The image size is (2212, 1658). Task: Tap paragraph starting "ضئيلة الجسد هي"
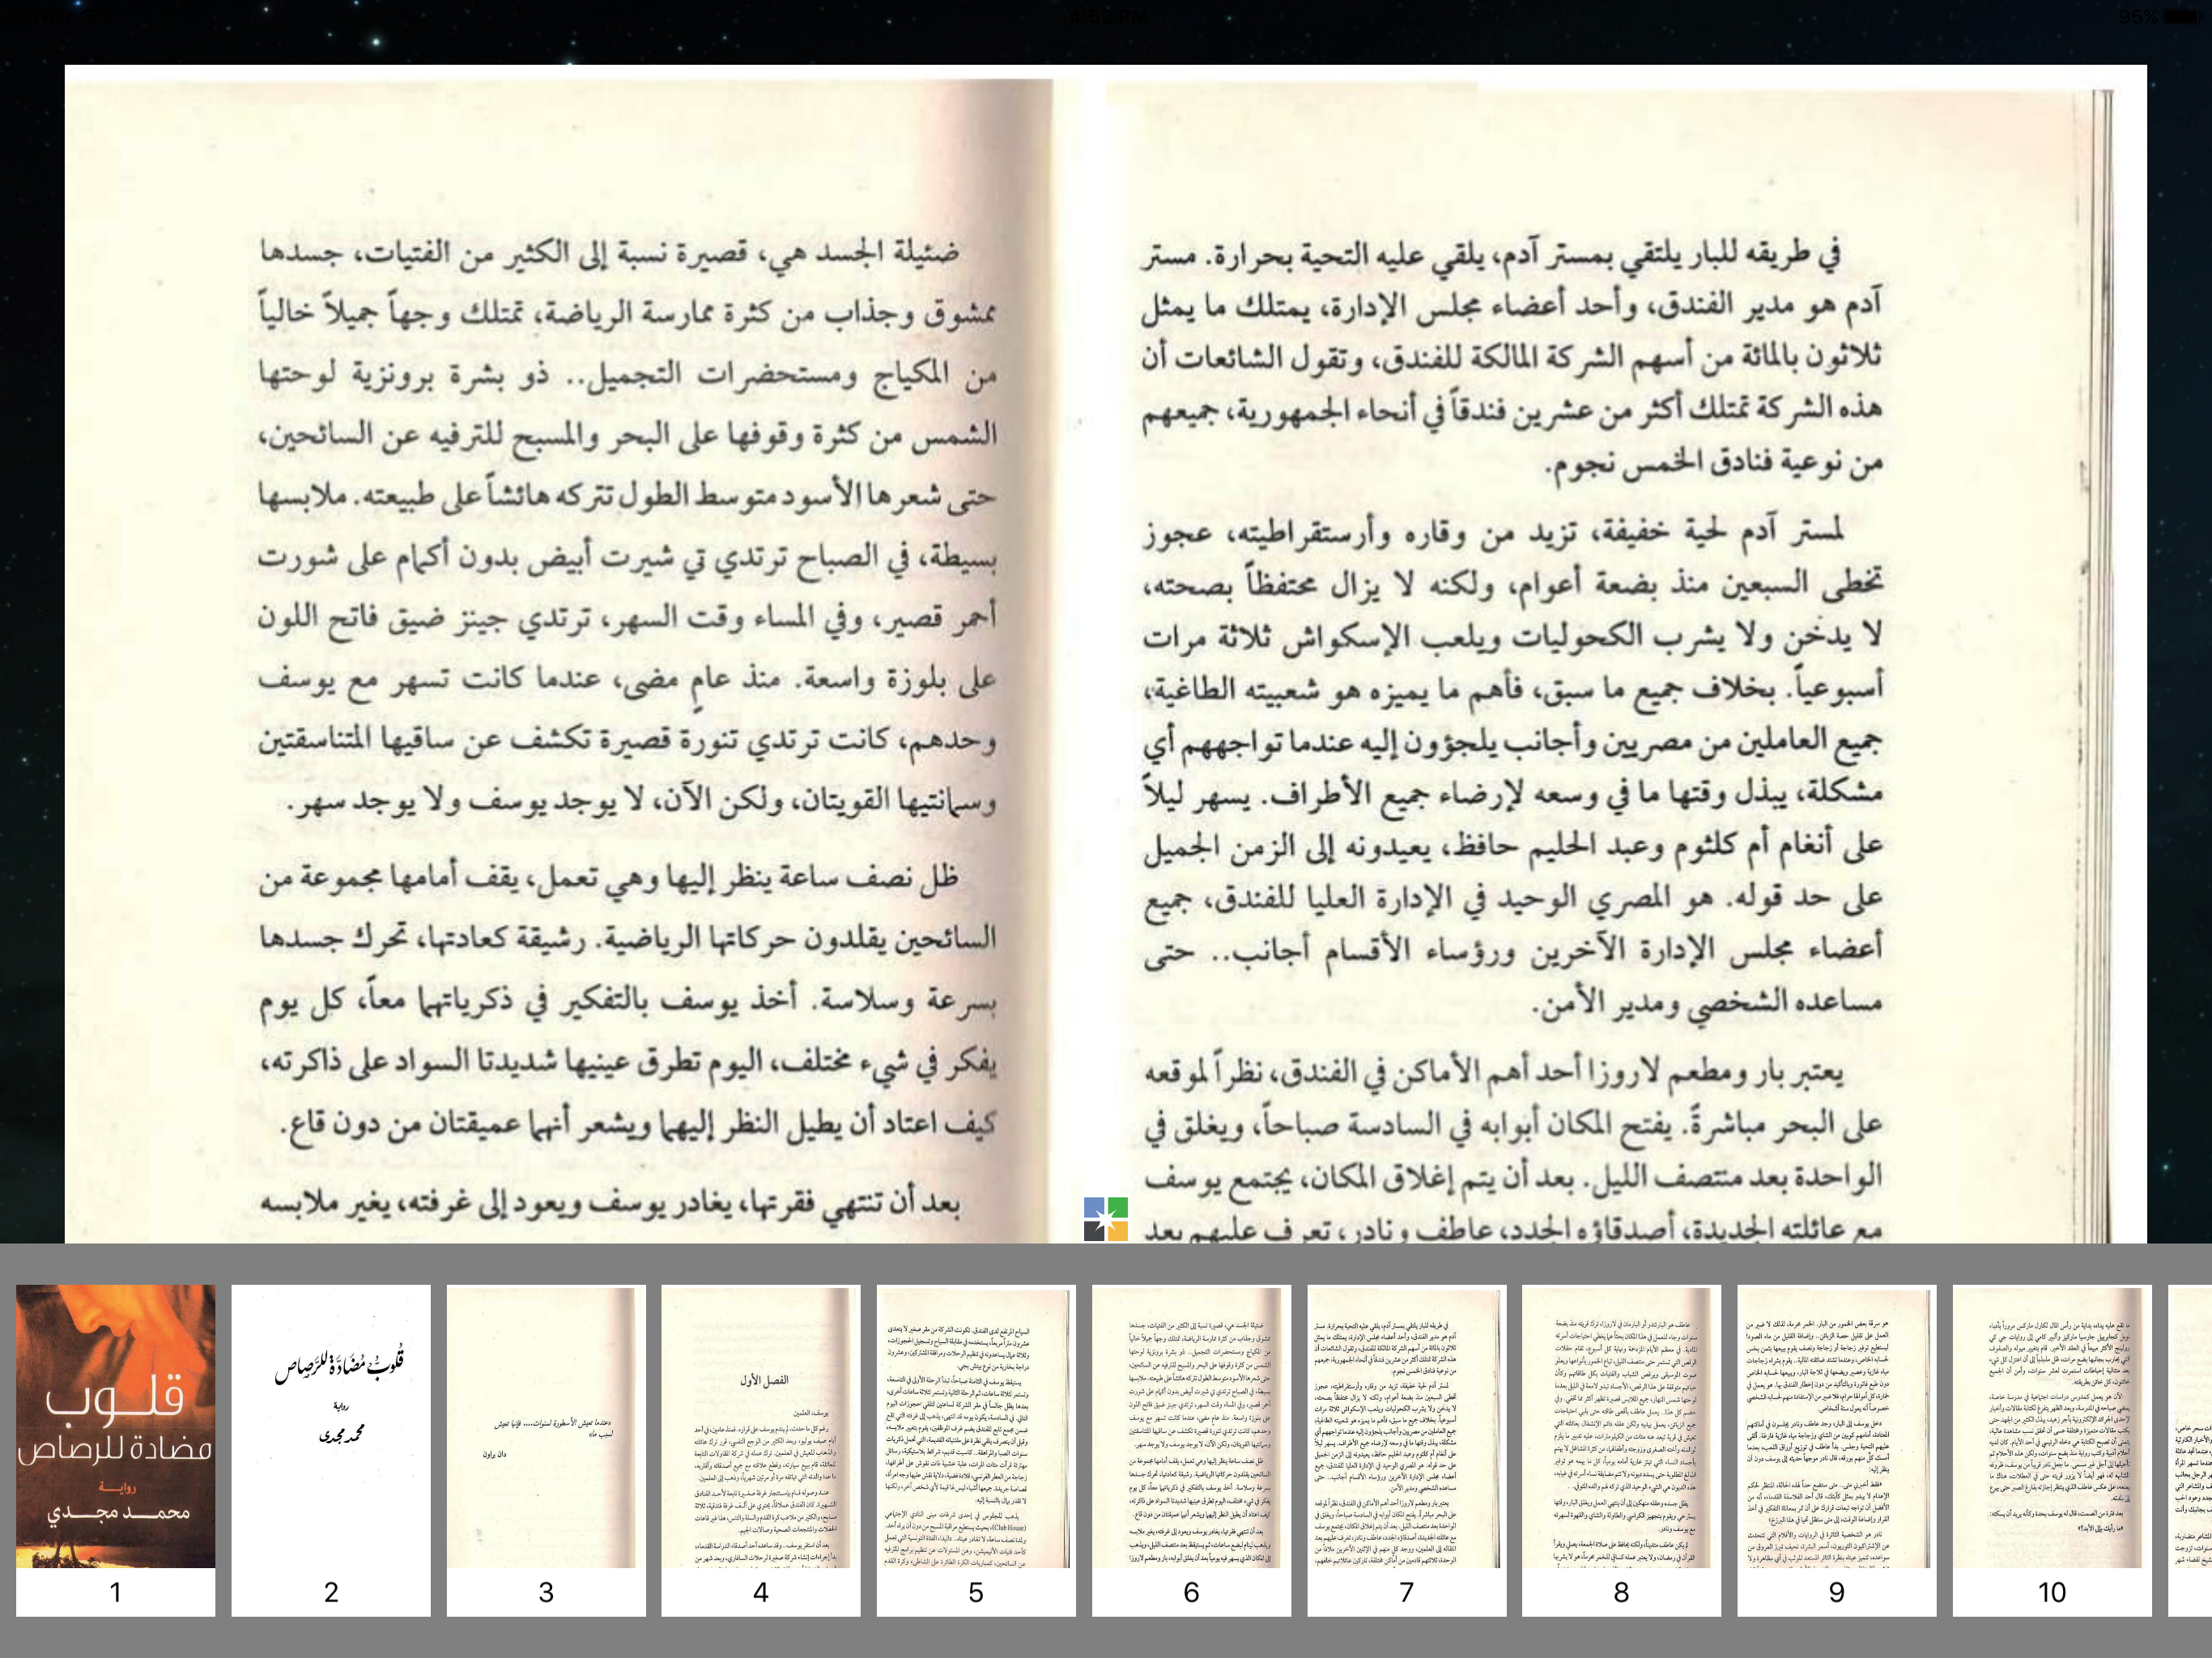click(x=628, y=528)
